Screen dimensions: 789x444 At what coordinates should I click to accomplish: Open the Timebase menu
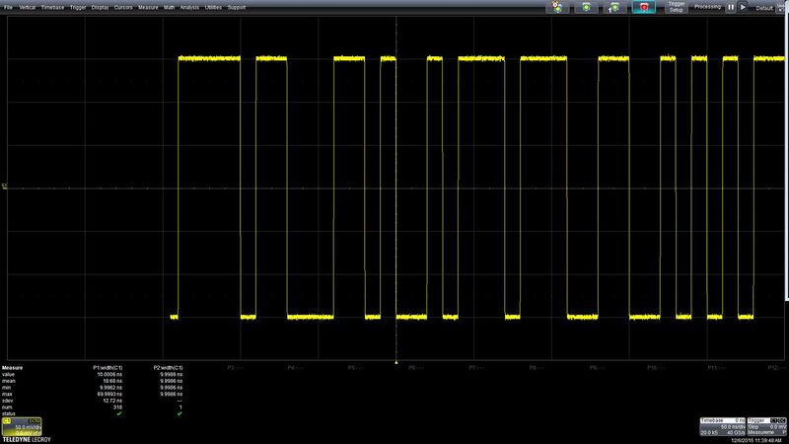click(52, 8)
